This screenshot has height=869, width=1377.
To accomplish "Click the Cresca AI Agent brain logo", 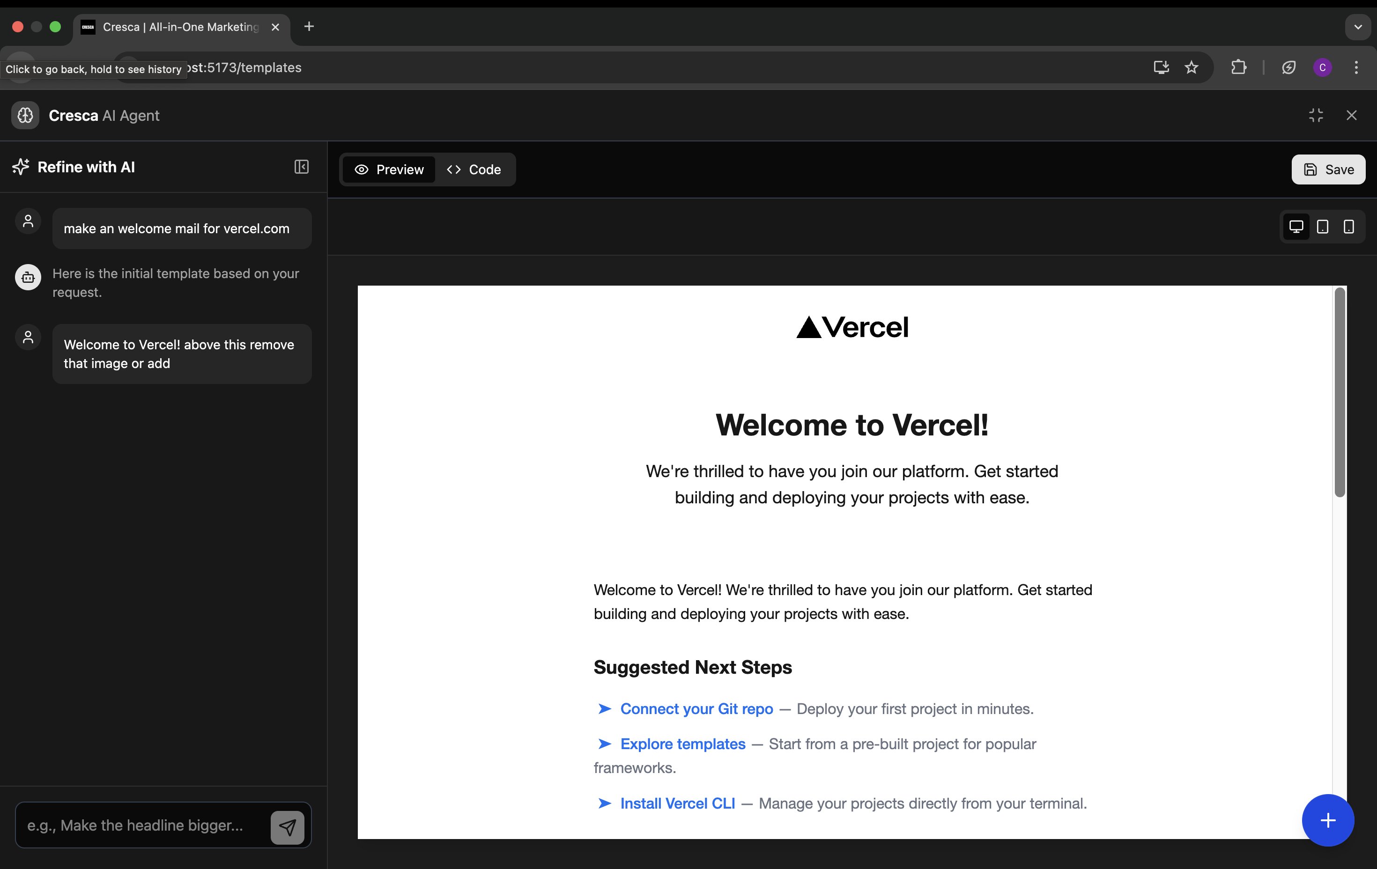I will (x=25, y=116).
